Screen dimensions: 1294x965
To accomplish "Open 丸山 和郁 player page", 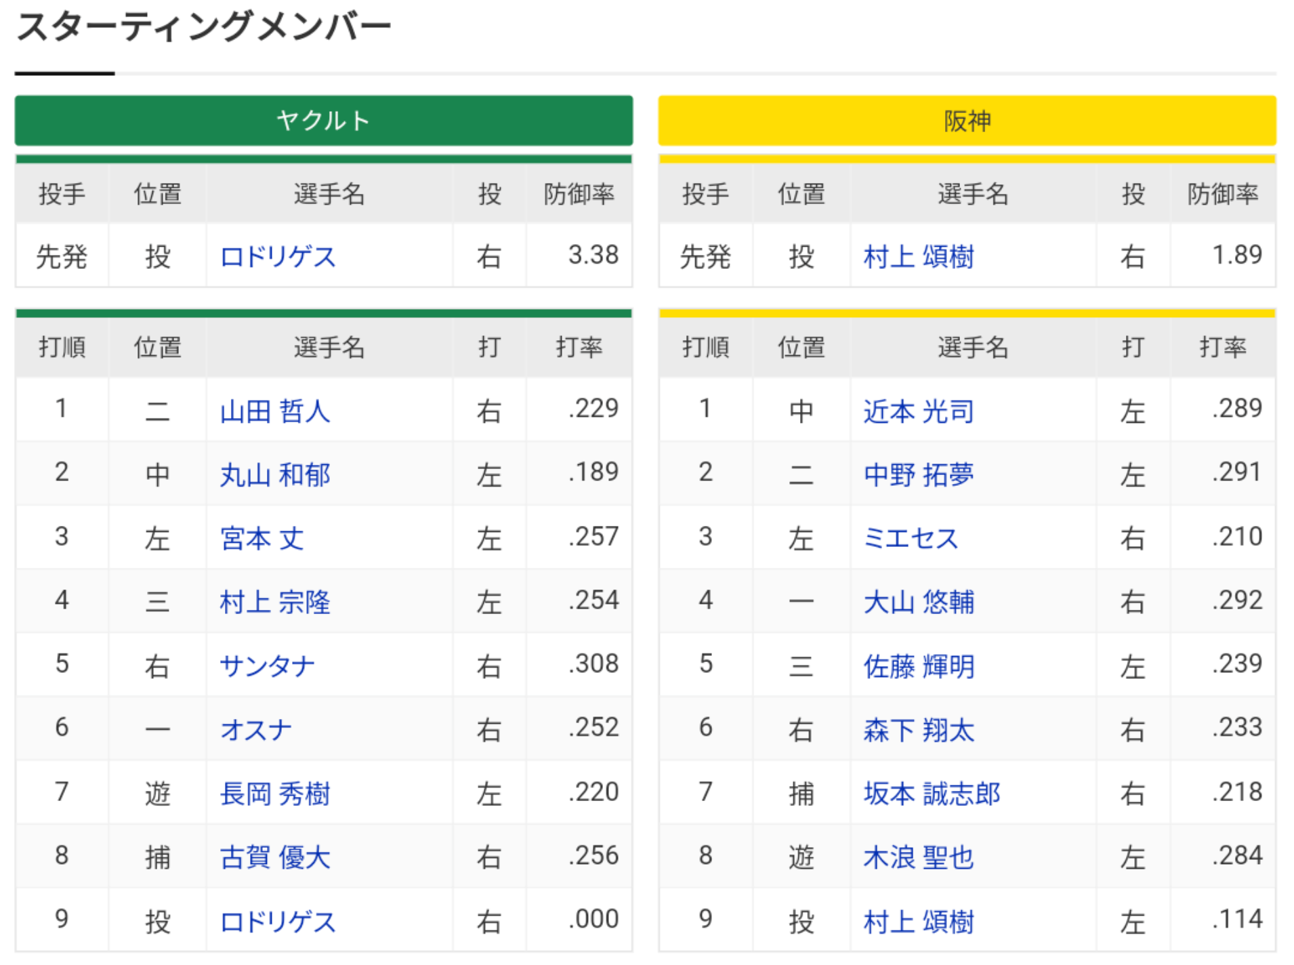I will [275, 475].
